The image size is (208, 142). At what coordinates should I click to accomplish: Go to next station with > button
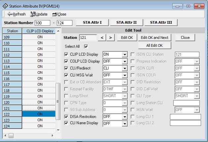click(x=110, y=38)
